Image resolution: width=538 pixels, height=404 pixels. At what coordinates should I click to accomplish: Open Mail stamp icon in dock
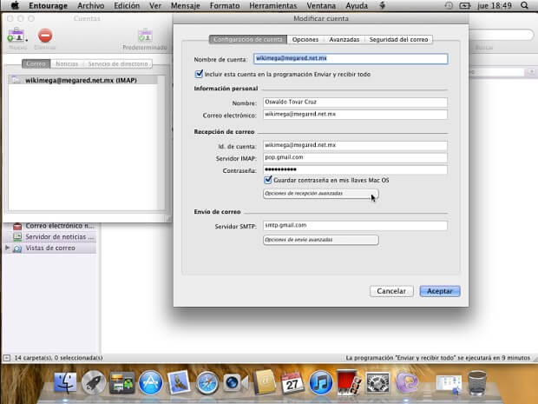click(179, 382)
